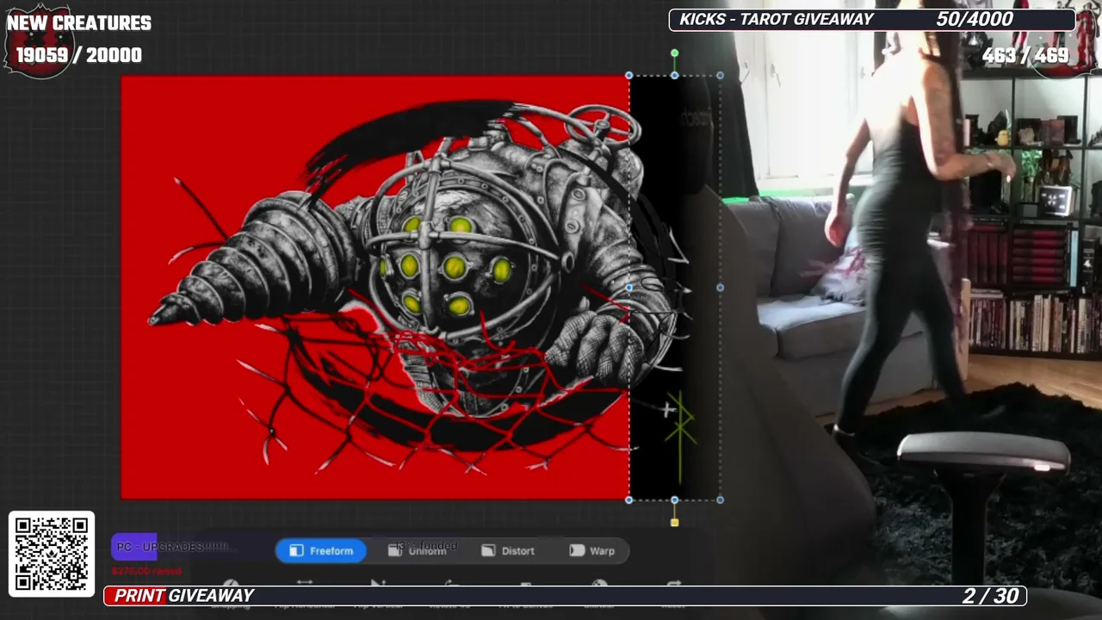
Task: Switch to the Uniform transform mode
Action: tap(418, 551)
